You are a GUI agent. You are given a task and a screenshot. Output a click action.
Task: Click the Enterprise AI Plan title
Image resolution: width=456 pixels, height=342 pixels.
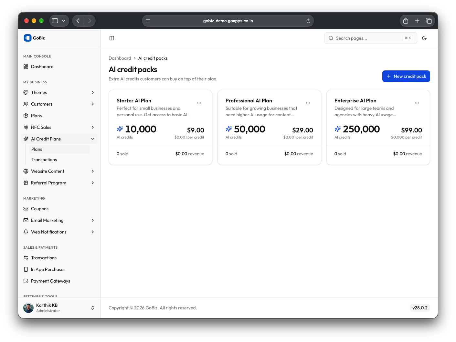355,100
